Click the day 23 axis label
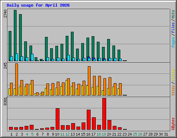Viewport: 177px width, 138px height. click(124, 134)
